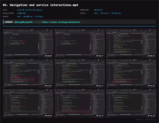
Task: Select the video info 'AVC / 339 kb/s / 30.00 fps'
Action: coord(108,13)
